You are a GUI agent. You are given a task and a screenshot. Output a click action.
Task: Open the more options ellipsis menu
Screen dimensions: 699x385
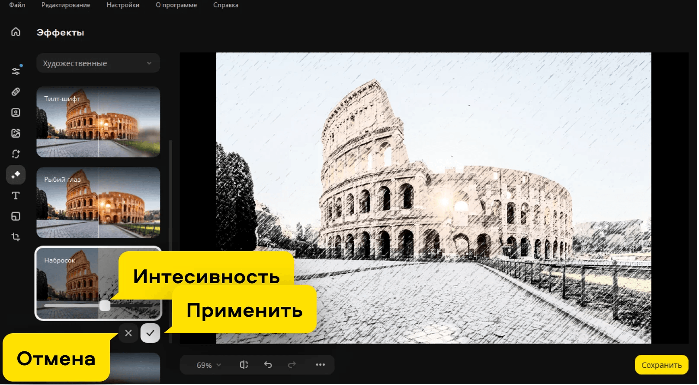pos(320,365)
